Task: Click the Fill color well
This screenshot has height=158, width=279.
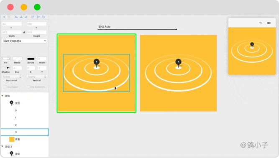Action: 6,59
